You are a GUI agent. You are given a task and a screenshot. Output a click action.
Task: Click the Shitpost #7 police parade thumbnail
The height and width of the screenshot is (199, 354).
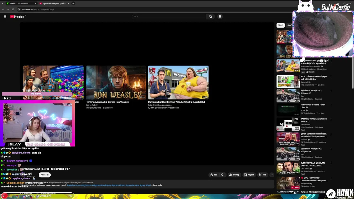point(288,96)
